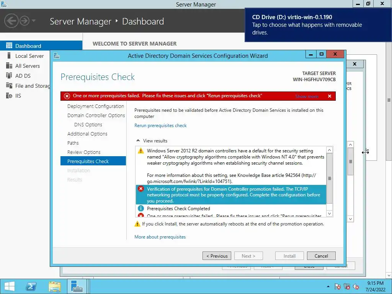Image resolution: width=392 pixels, height=294 pixels.
Task: Click volume speaker tray icon
Action: [356, 286]
